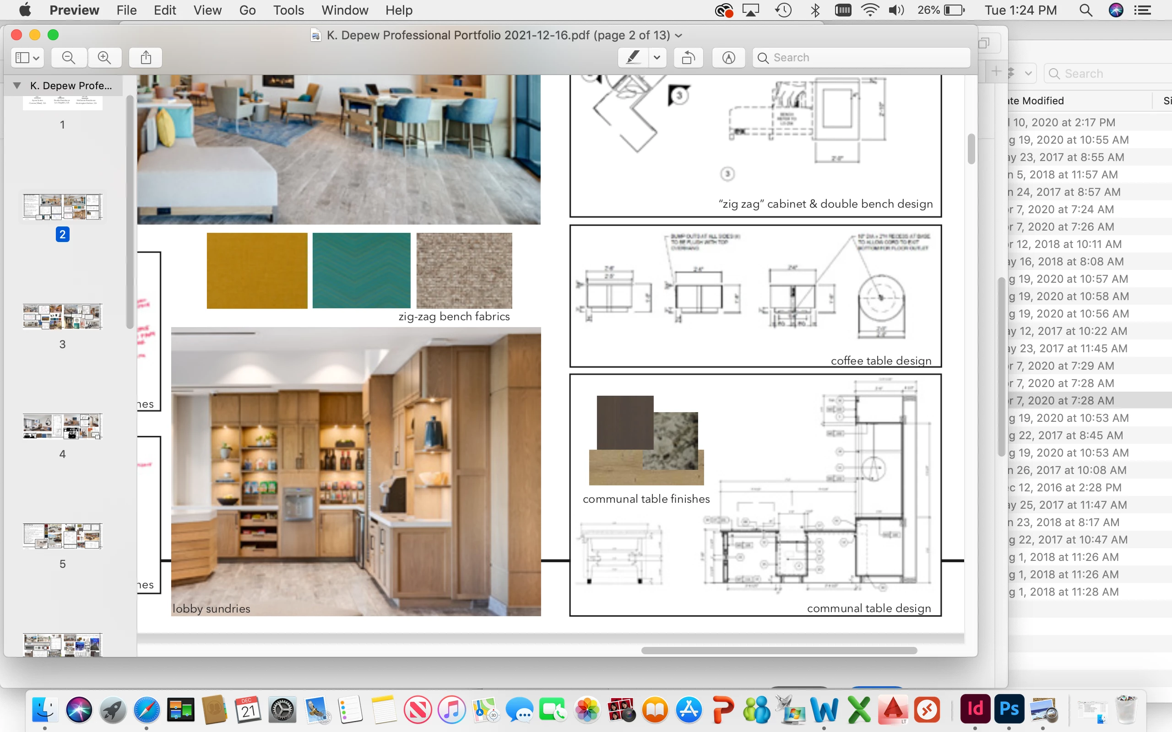Click the Date Modified column header
Viewport: 1172px width, 732px height.
click(1036, 101)
